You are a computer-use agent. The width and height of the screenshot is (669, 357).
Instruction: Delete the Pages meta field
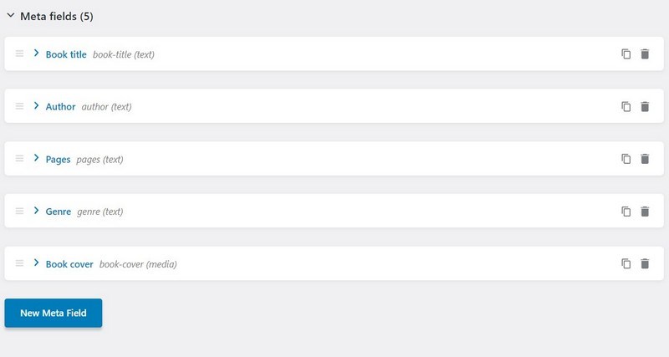pyautogui.click(x=645, y=159)
